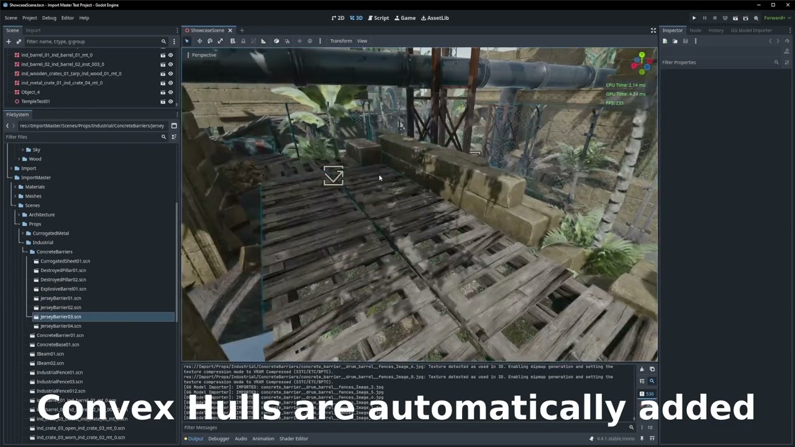The width and height of the screenshot is (795, 447).
Task: Toggle Movie Maker mode icon
Action: tap(756, 18)
